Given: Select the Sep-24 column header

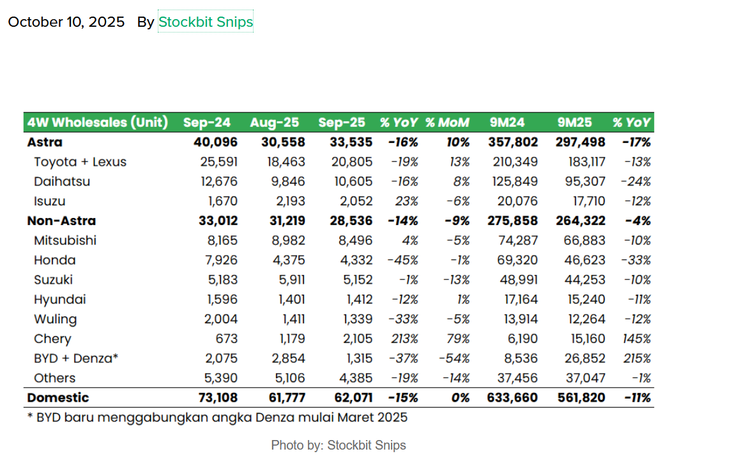Looking at the screenshot, I should click(206, 122).
